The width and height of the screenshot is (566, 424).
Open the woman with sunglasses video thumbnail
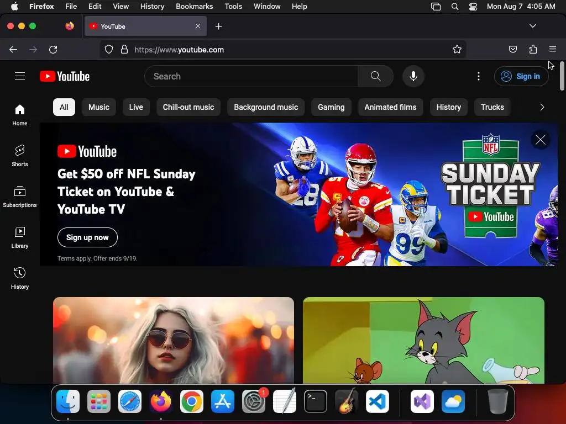(173, 340)
